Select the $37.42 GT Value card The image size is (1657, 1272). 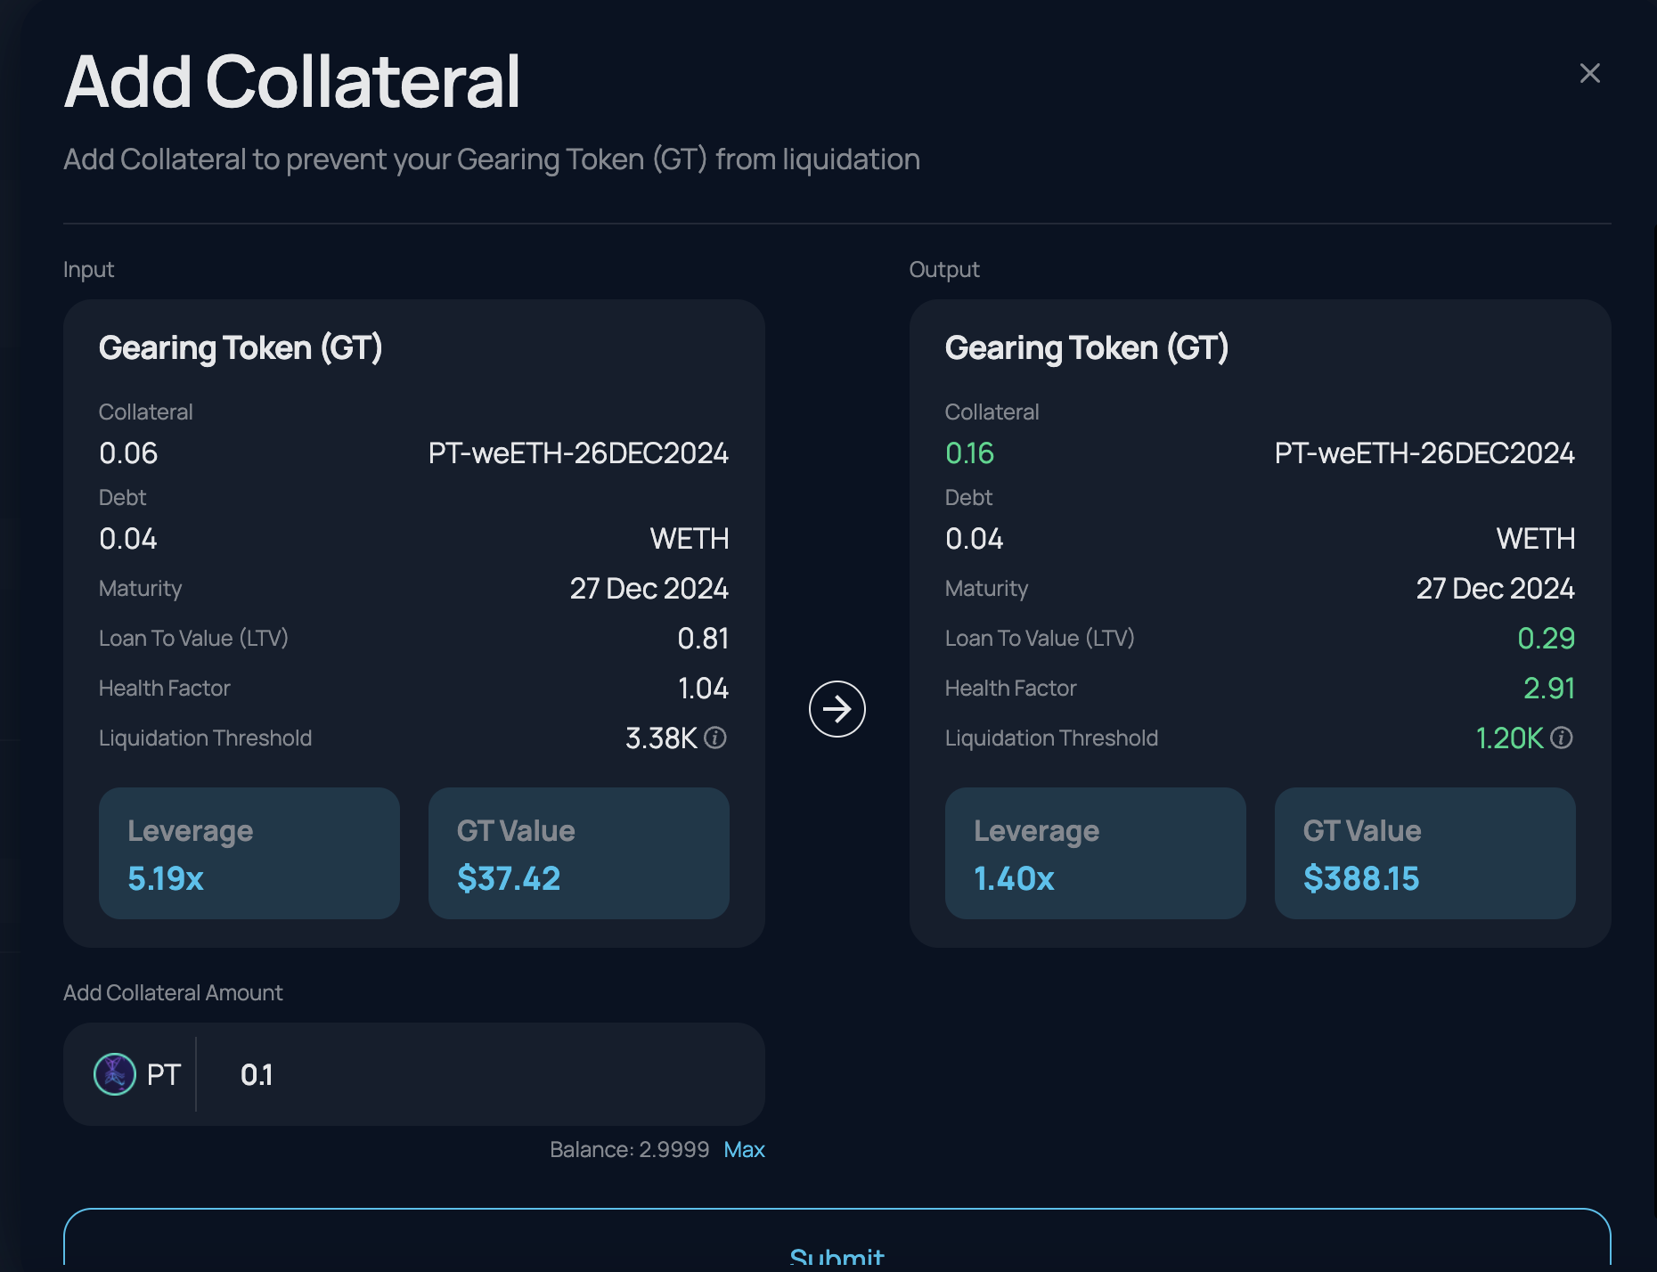point(579,853)
